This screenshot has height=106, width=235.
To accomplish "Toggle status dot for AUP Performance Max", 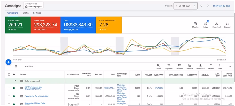I will click(14, 88).
